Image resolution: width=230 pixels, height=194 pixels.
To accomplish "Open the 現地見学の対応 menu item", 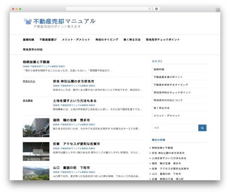I will click(x=33, y=50).
